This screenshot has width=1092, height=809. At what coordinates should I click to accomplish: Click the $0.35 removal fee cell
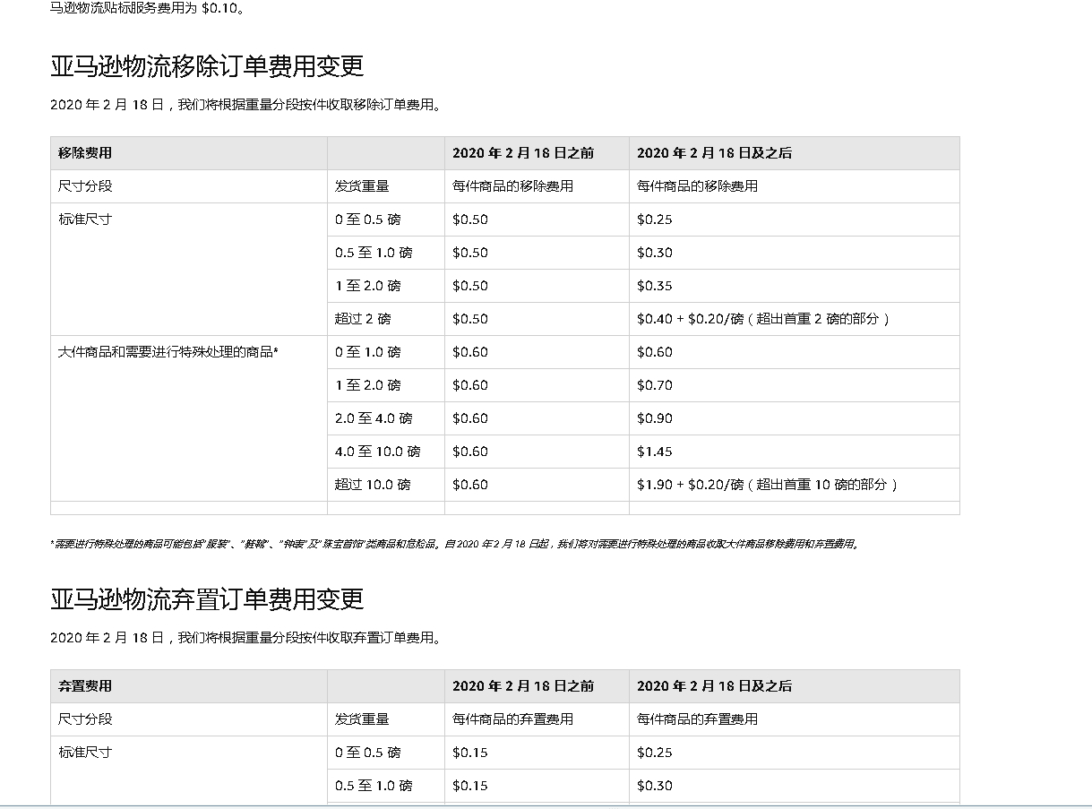tap(795, 286)
